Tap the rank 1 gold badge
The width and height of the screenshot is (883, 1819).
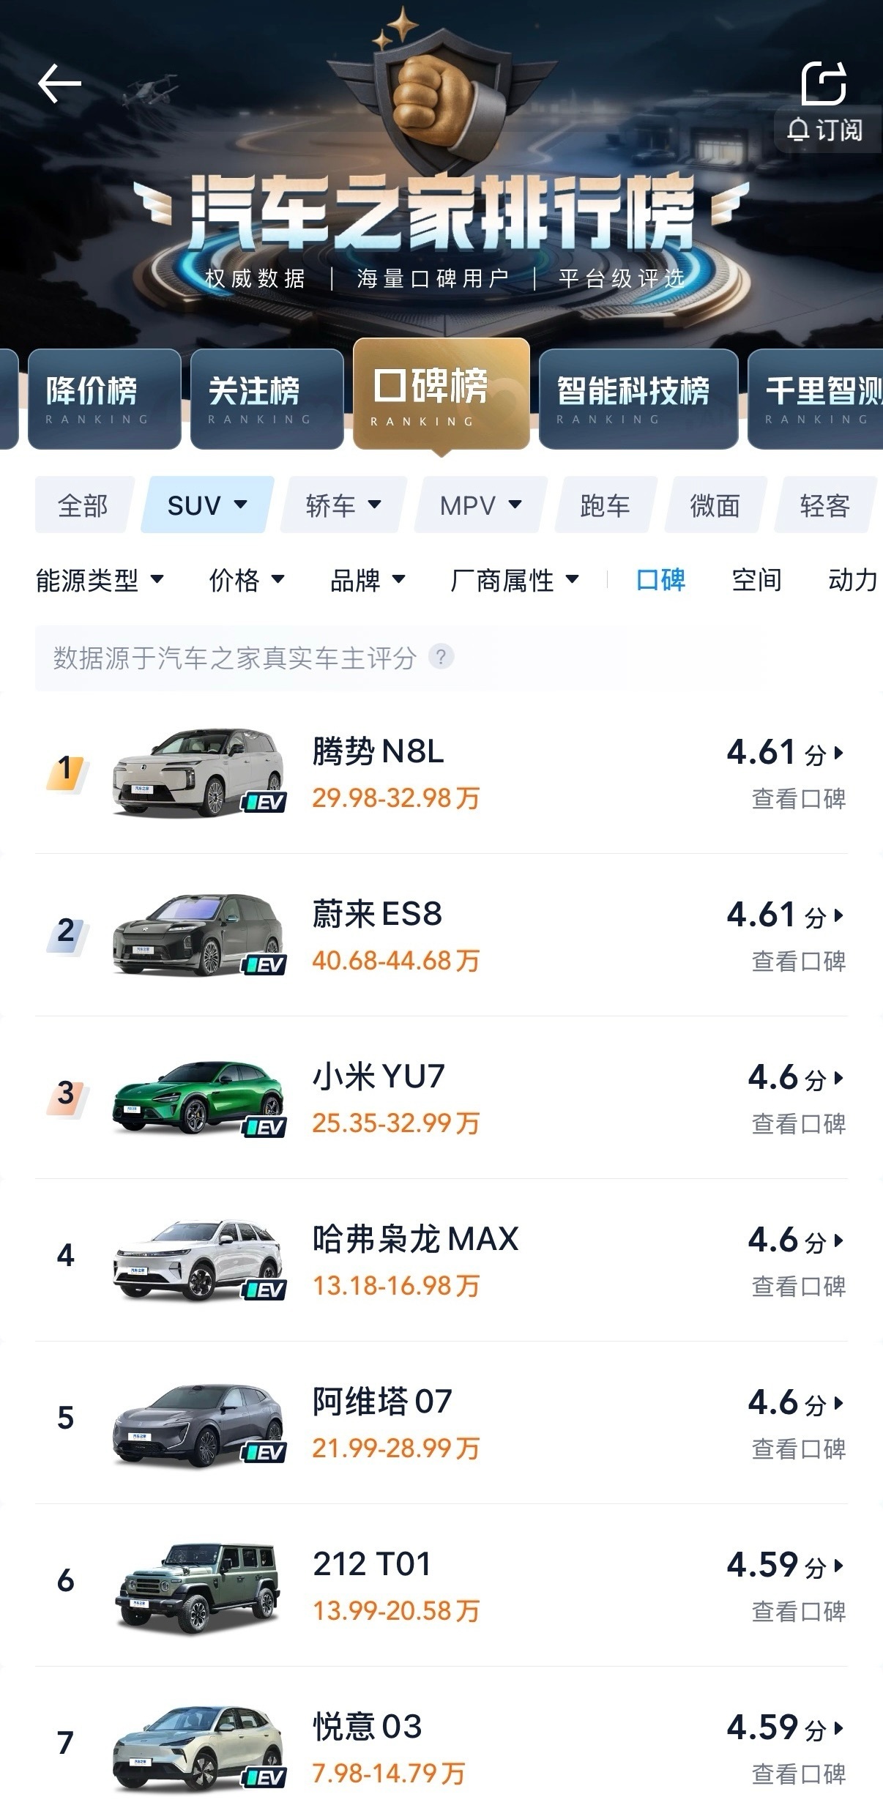(66, 770)
